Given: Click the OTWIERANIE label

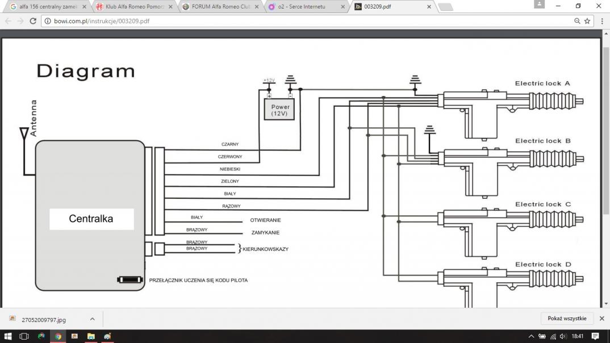Looking at the screenshot, I should pyautogui.click(x=265, y=220).
